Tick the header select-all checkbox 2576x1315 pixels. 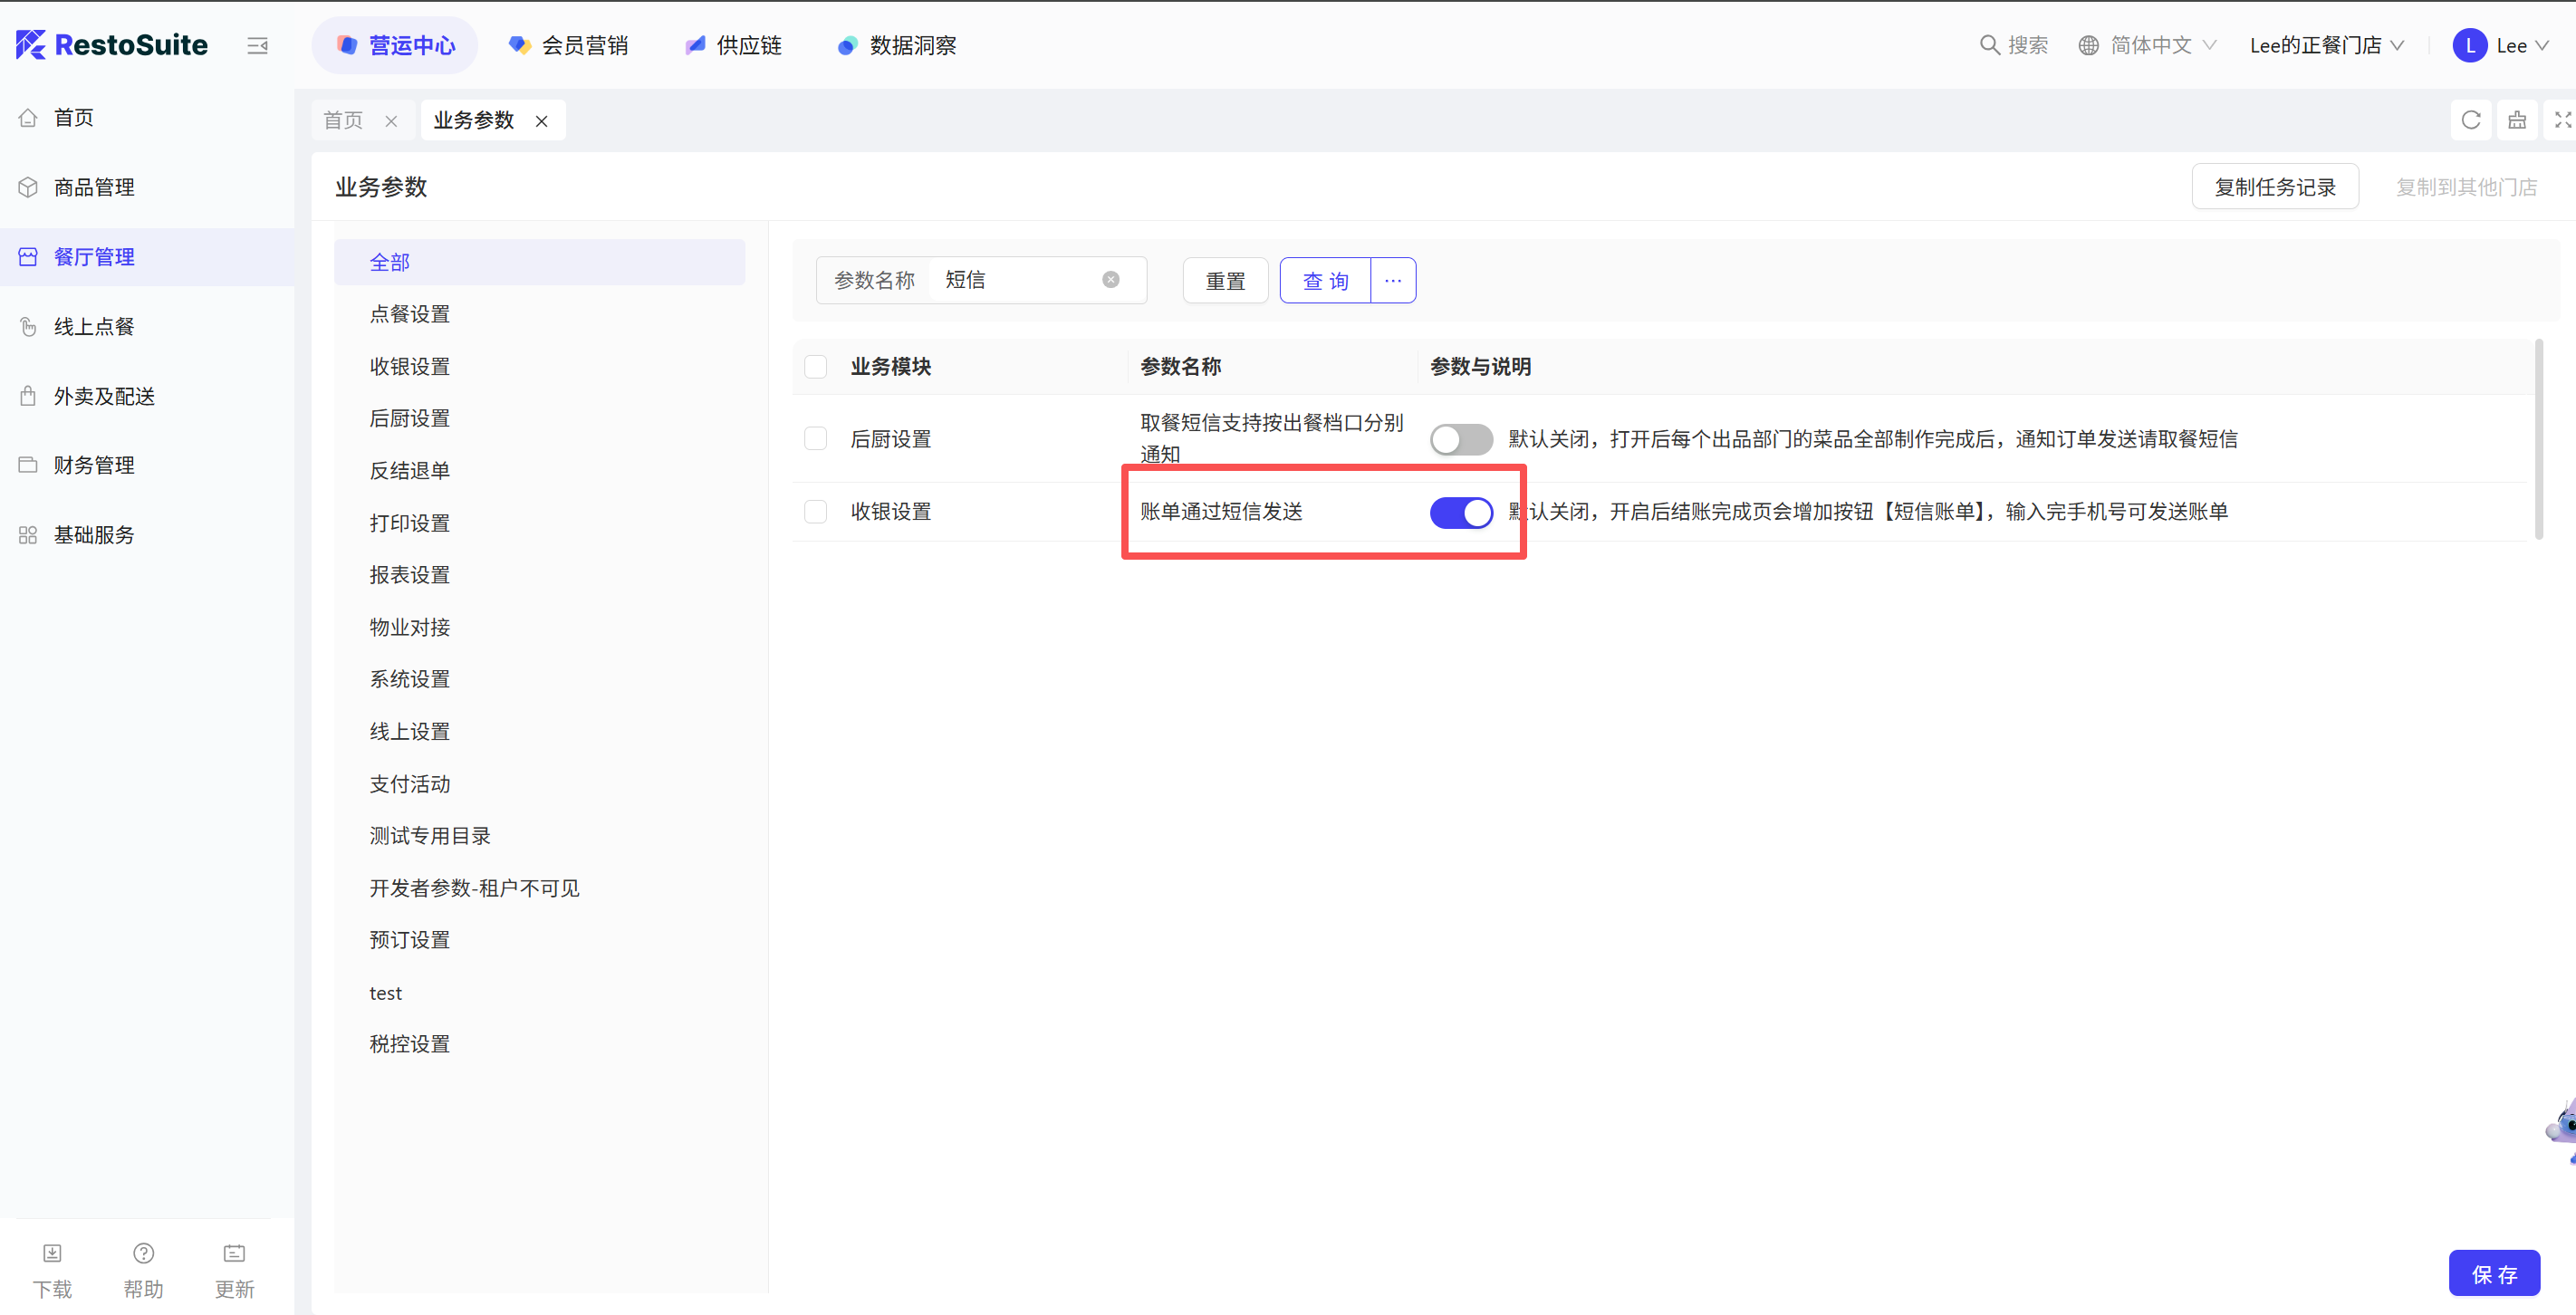815,367
